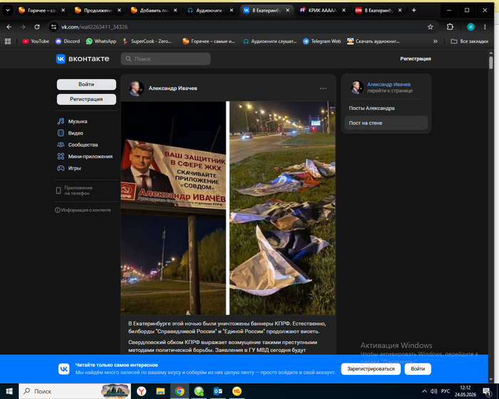Screen dimensions: 499x399
Task: Open Outlook from the taskbar
Action: [217, 391]
